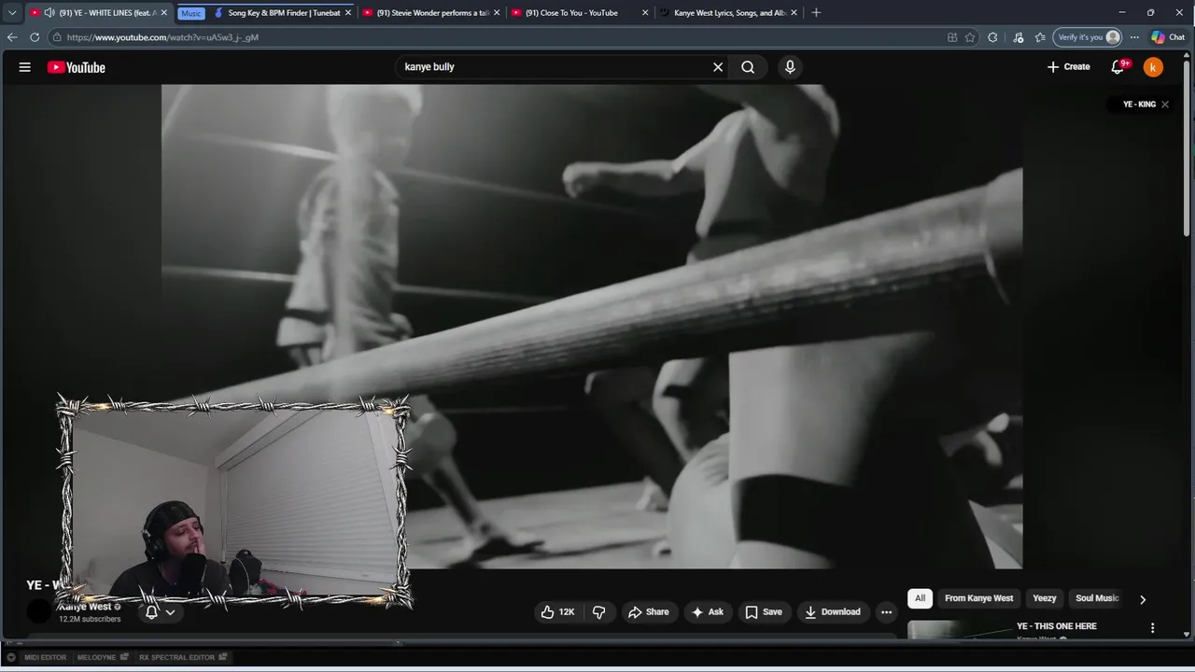Image resolution: width=1195 pixels, height=672 pixels.
Task: Dislike the video
Action: point(599,612)
